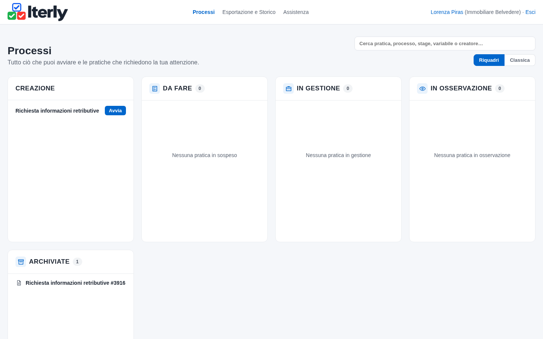Click the IN OSSERVAZIONE heading
Viewport: 543px width, 339px height.
(461, 88)
